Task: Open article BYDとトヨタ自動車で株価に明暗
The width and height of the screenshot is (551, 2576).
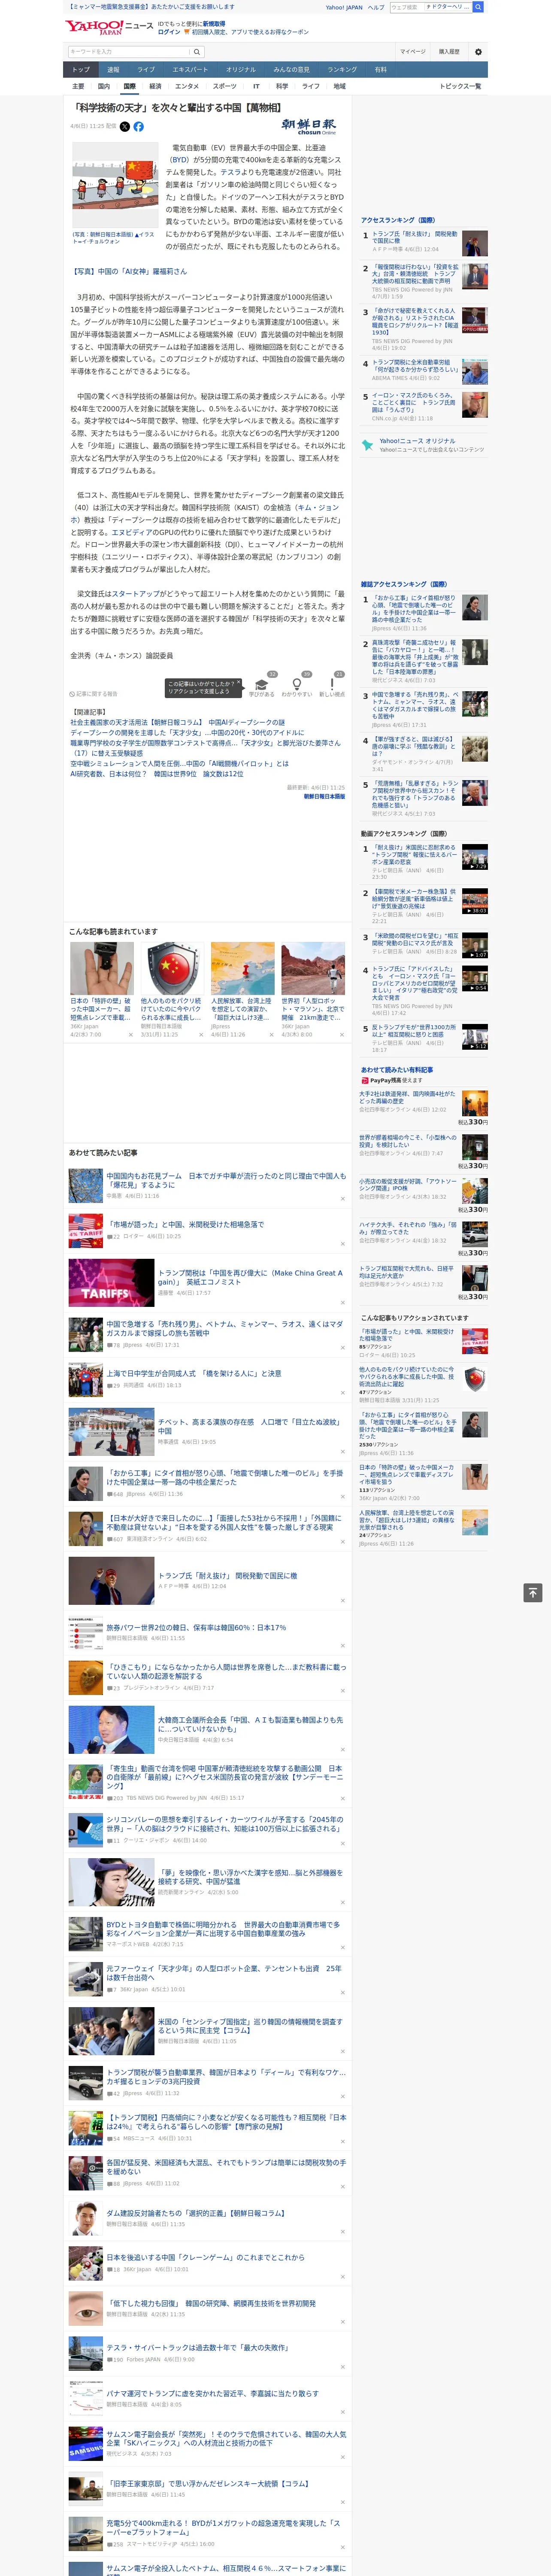Action: tap(224, 1929)
